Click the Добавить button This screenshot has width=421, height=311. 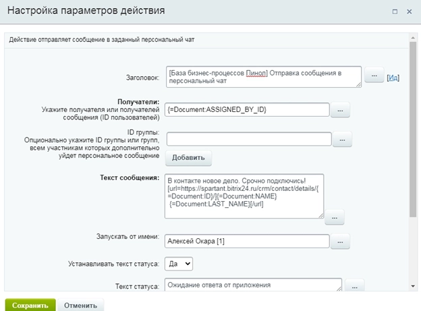pyautogui.click(x=188, y=158)
